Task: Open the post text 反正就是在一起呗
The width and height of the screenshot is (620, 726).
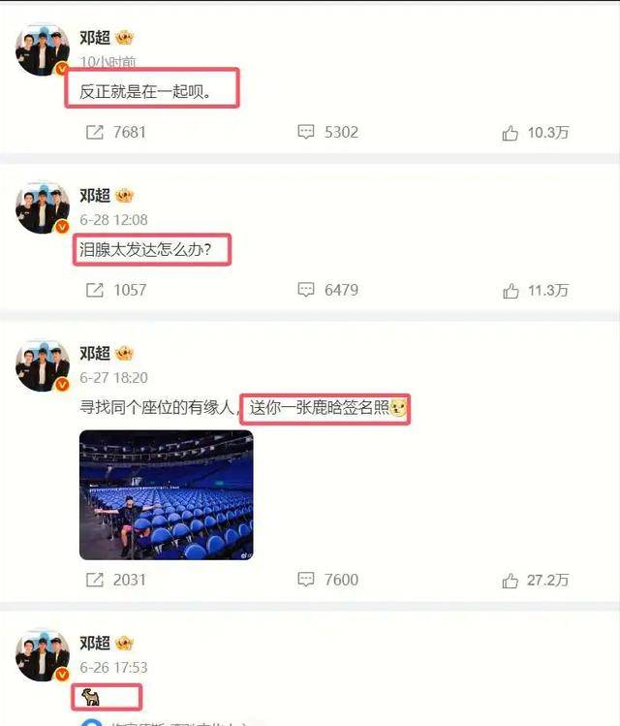Action: [x=145, y=91]
